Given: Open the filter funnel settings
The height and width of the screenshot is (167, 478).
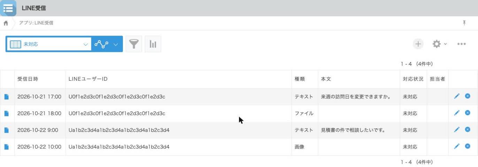Looking at the screenshot, I should [x=134, y=44].
